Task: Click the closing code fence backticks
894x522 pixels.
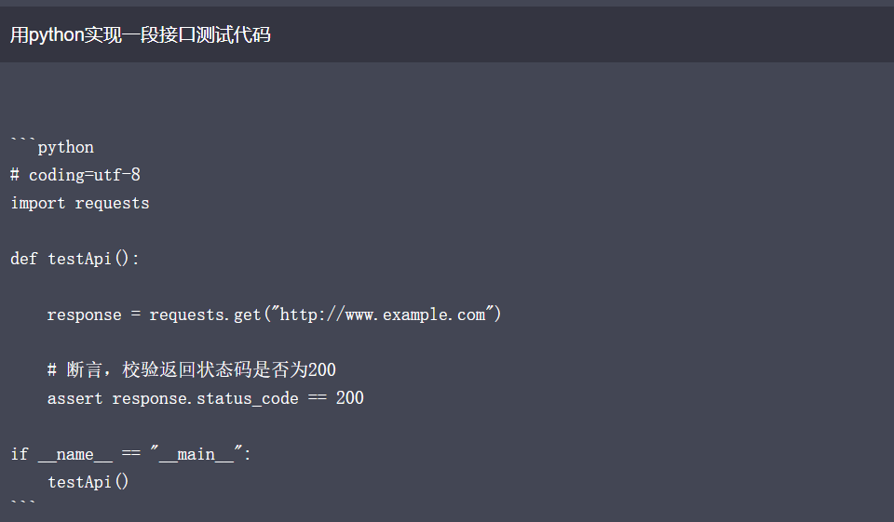Action: [23, 503]
